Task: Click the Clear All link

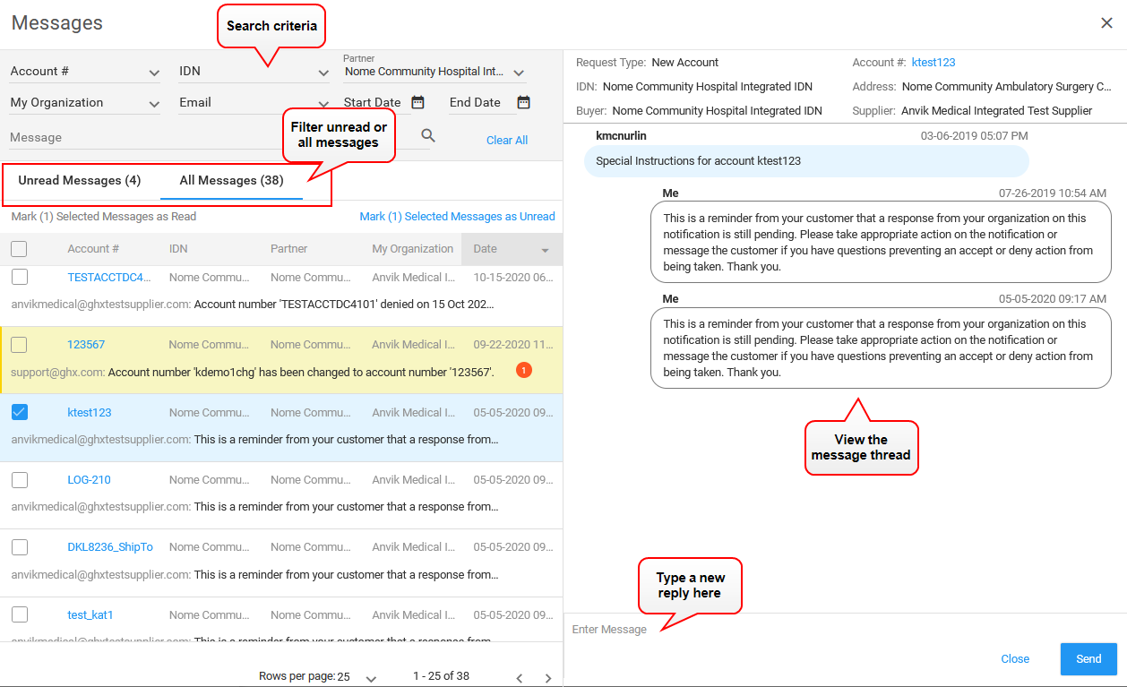Action: click(507, 141)
